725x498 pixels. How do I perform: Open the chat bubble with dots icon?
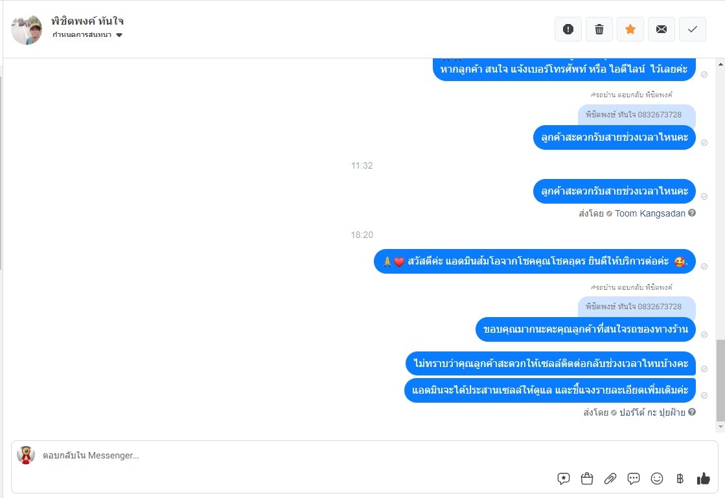[634, 479]
